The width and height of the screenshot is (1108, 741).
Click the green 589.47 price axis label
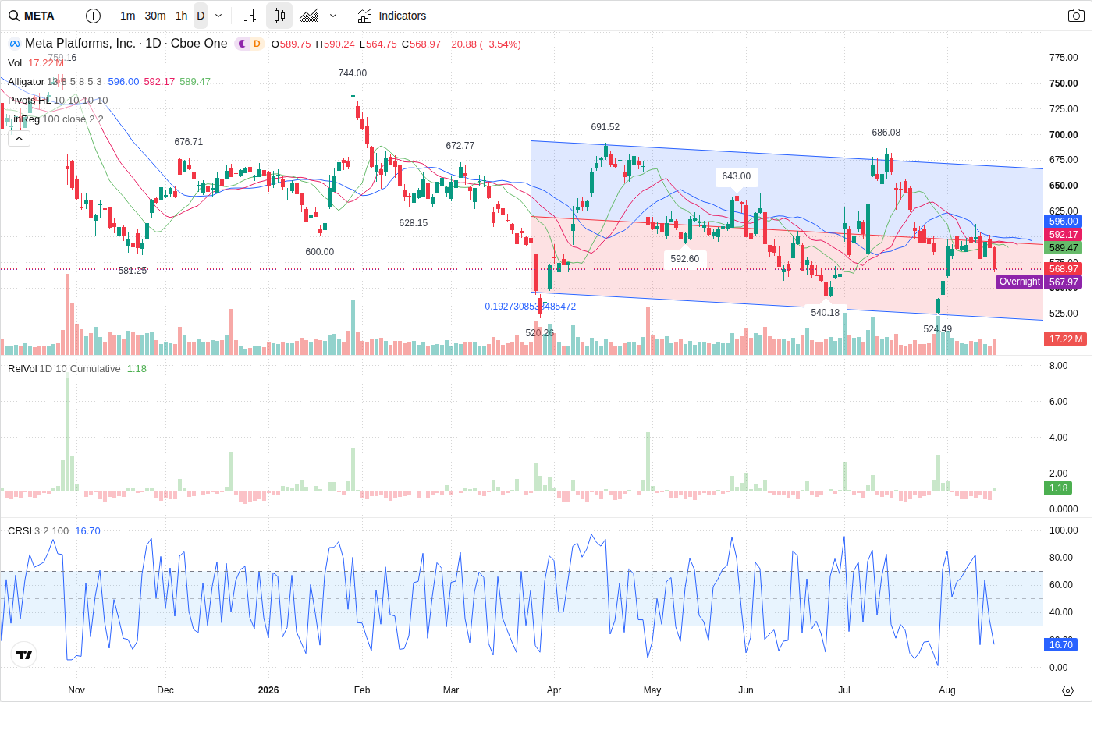point(1063,248)
